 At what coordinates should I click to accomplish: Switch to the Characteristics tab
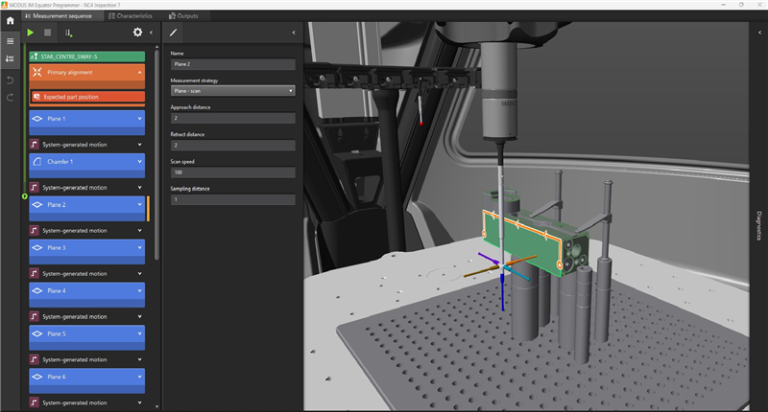(133, 16)
